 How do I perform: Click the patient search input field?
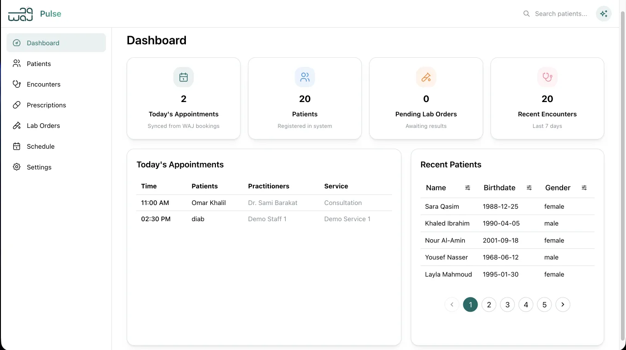click(561, 13)
